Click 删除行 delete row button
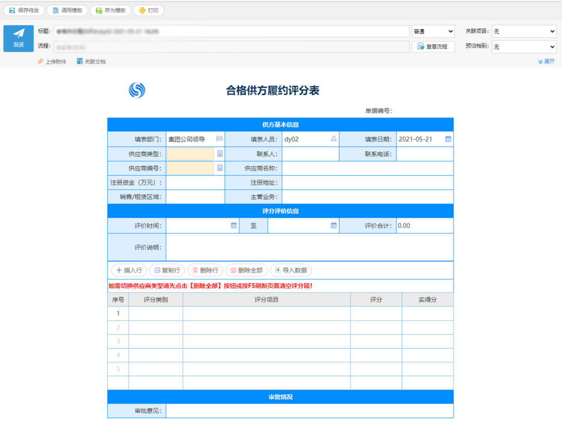 [x=206, y=270]
